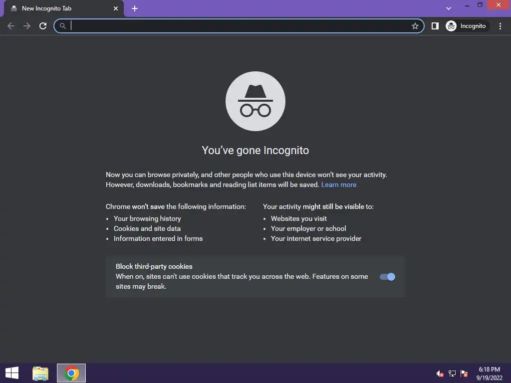Image resolution: width=511 pixels, height=383 pixels.
Task: Reload the page
Action: point(43,26)
